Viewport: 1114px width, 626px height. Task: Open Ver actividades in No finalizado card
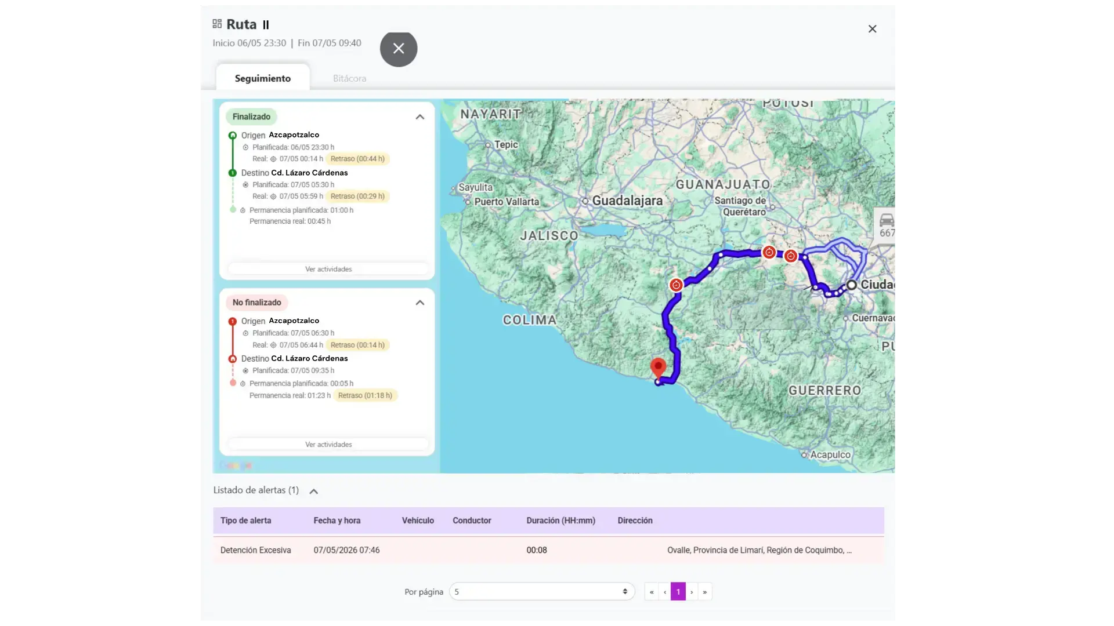[328, 445]
